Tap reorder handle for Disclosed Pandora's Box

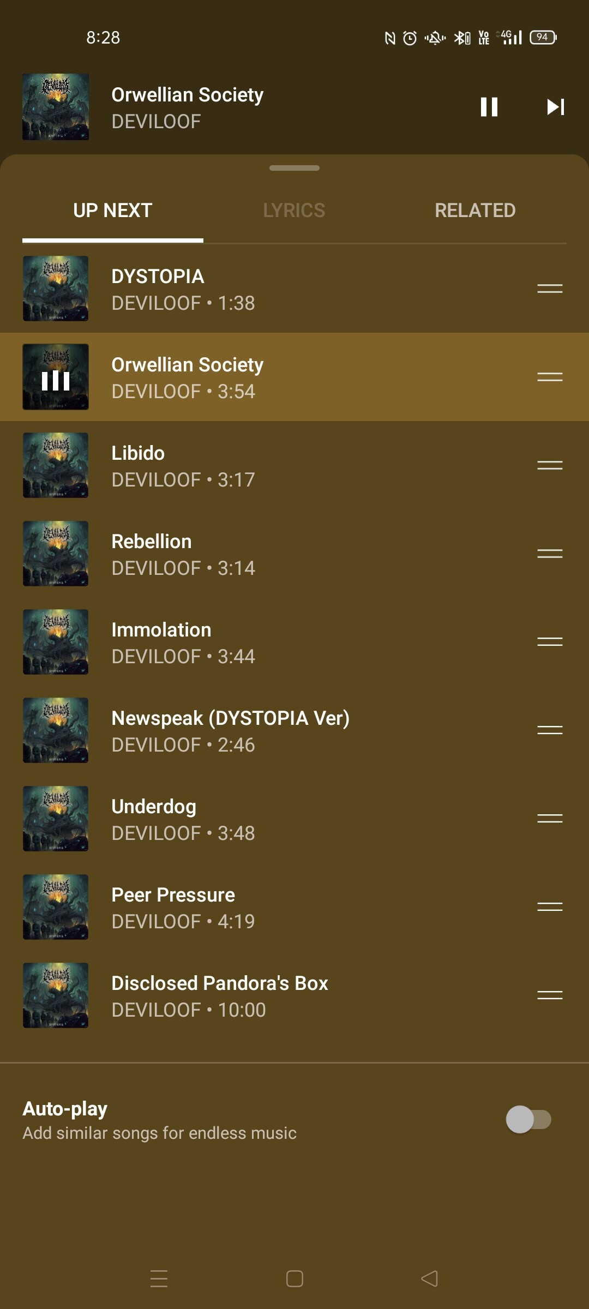[x=550, y=995]
